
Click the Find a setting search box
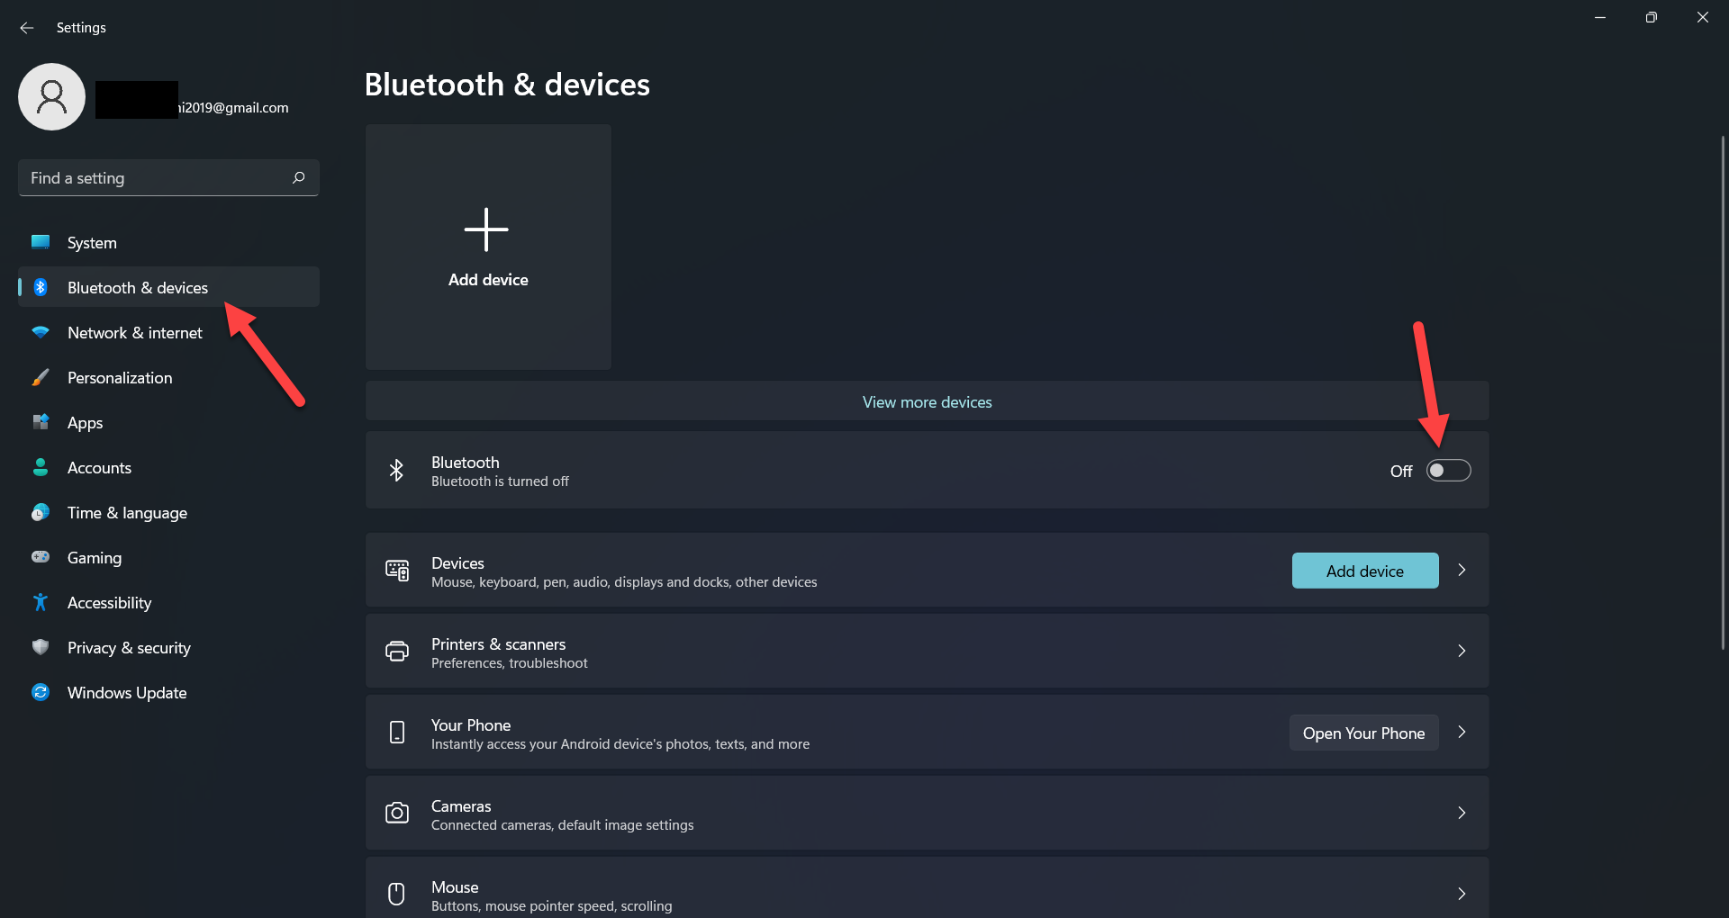[158, 178]
